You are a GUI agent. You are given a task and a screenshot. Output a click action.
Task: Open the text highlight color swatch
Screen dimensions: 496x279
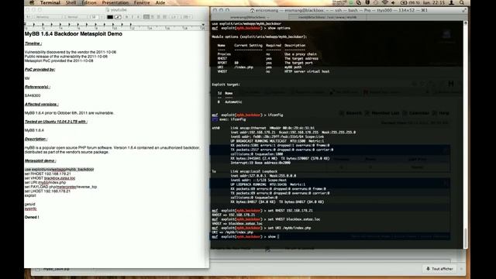pos(118,17)
